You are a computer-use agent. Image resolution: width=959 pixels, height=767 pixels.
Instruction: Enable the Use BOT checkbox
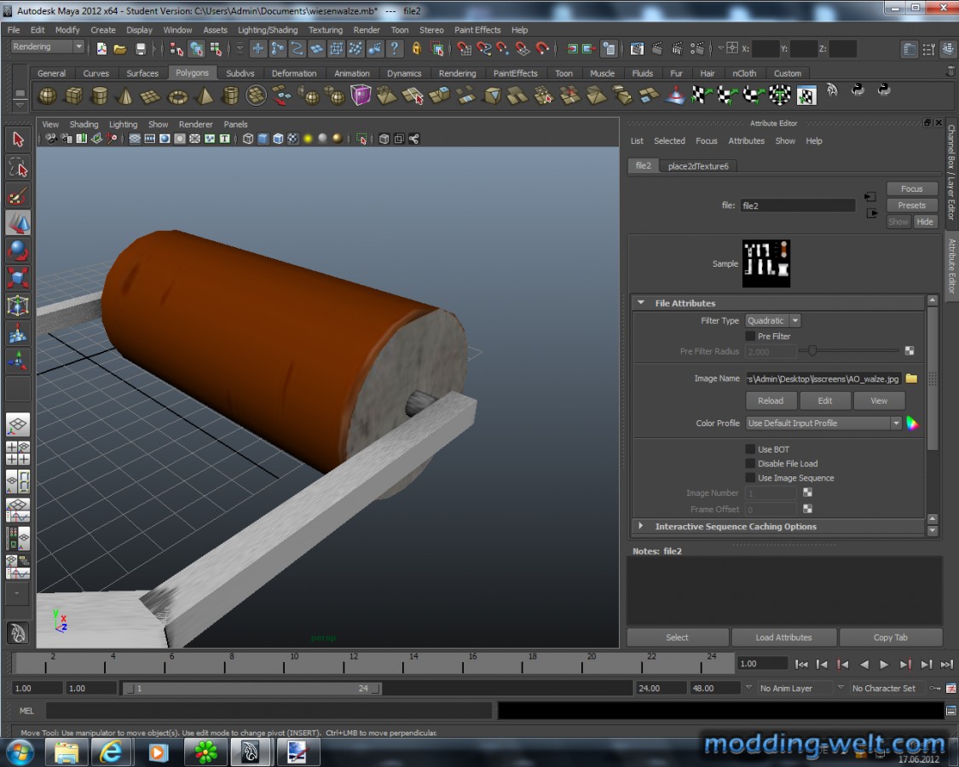[750, 449]
